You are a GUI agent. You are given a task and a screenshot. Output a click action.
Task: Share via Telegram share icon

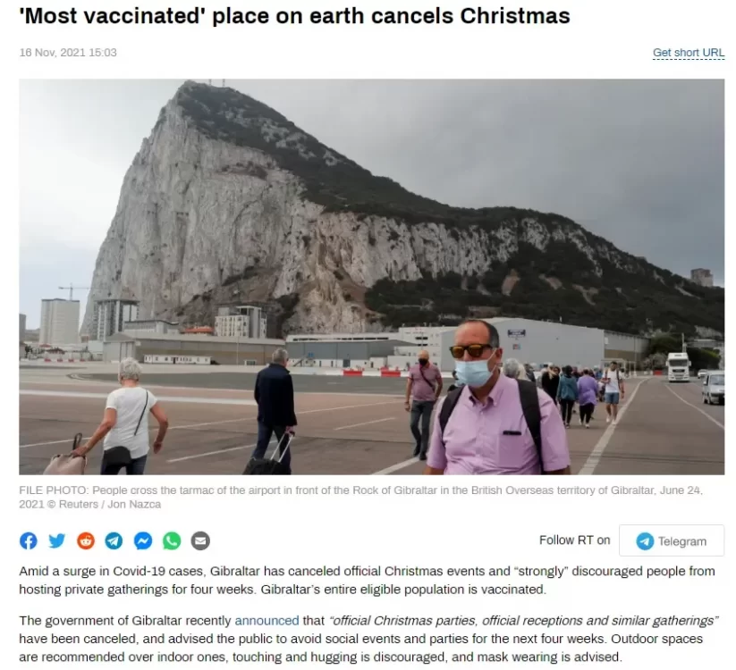(x=114, y=540)
